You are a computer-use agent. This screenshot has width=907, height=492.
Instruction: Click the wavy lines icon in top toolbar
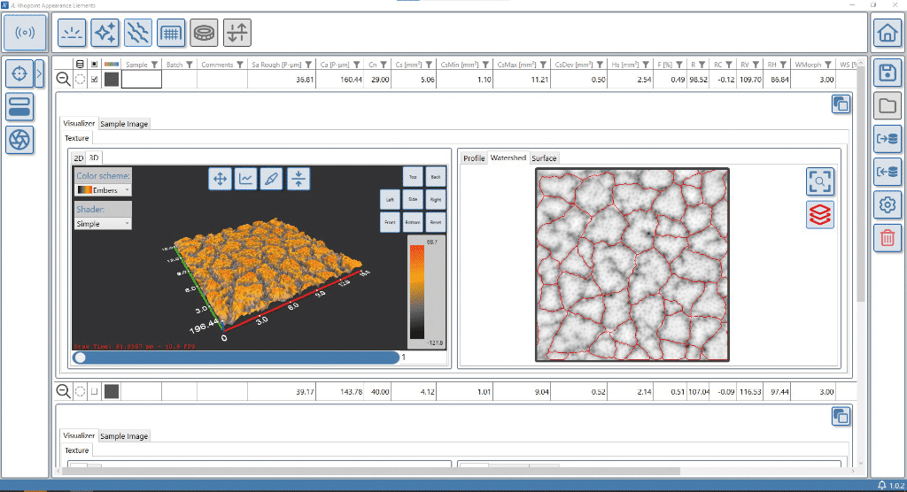coord(137,33)
